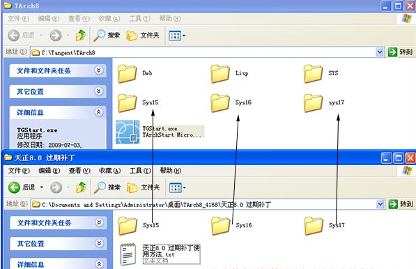This screenshot has height=269, width=416.
Task: Open 文件(F) menu in 过期补丁 window
Action: [19, 171]
